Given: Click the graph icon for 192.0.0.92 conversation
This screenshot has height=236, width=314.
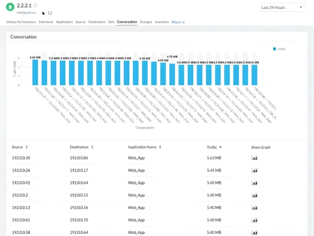Looking at the screenshot, I should 254,183.
